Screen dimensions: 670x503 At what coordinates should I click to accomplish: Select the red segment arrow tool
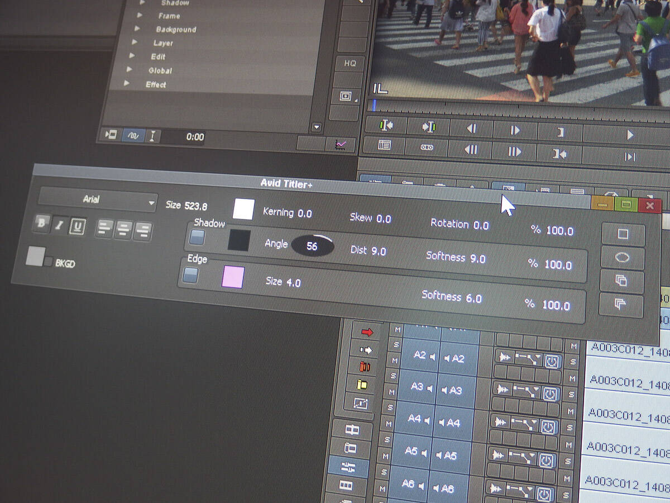click(x=367, y=333)
